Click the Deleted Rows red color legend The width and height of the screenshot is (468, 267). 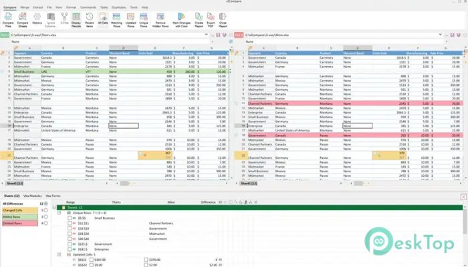[20, 223]
